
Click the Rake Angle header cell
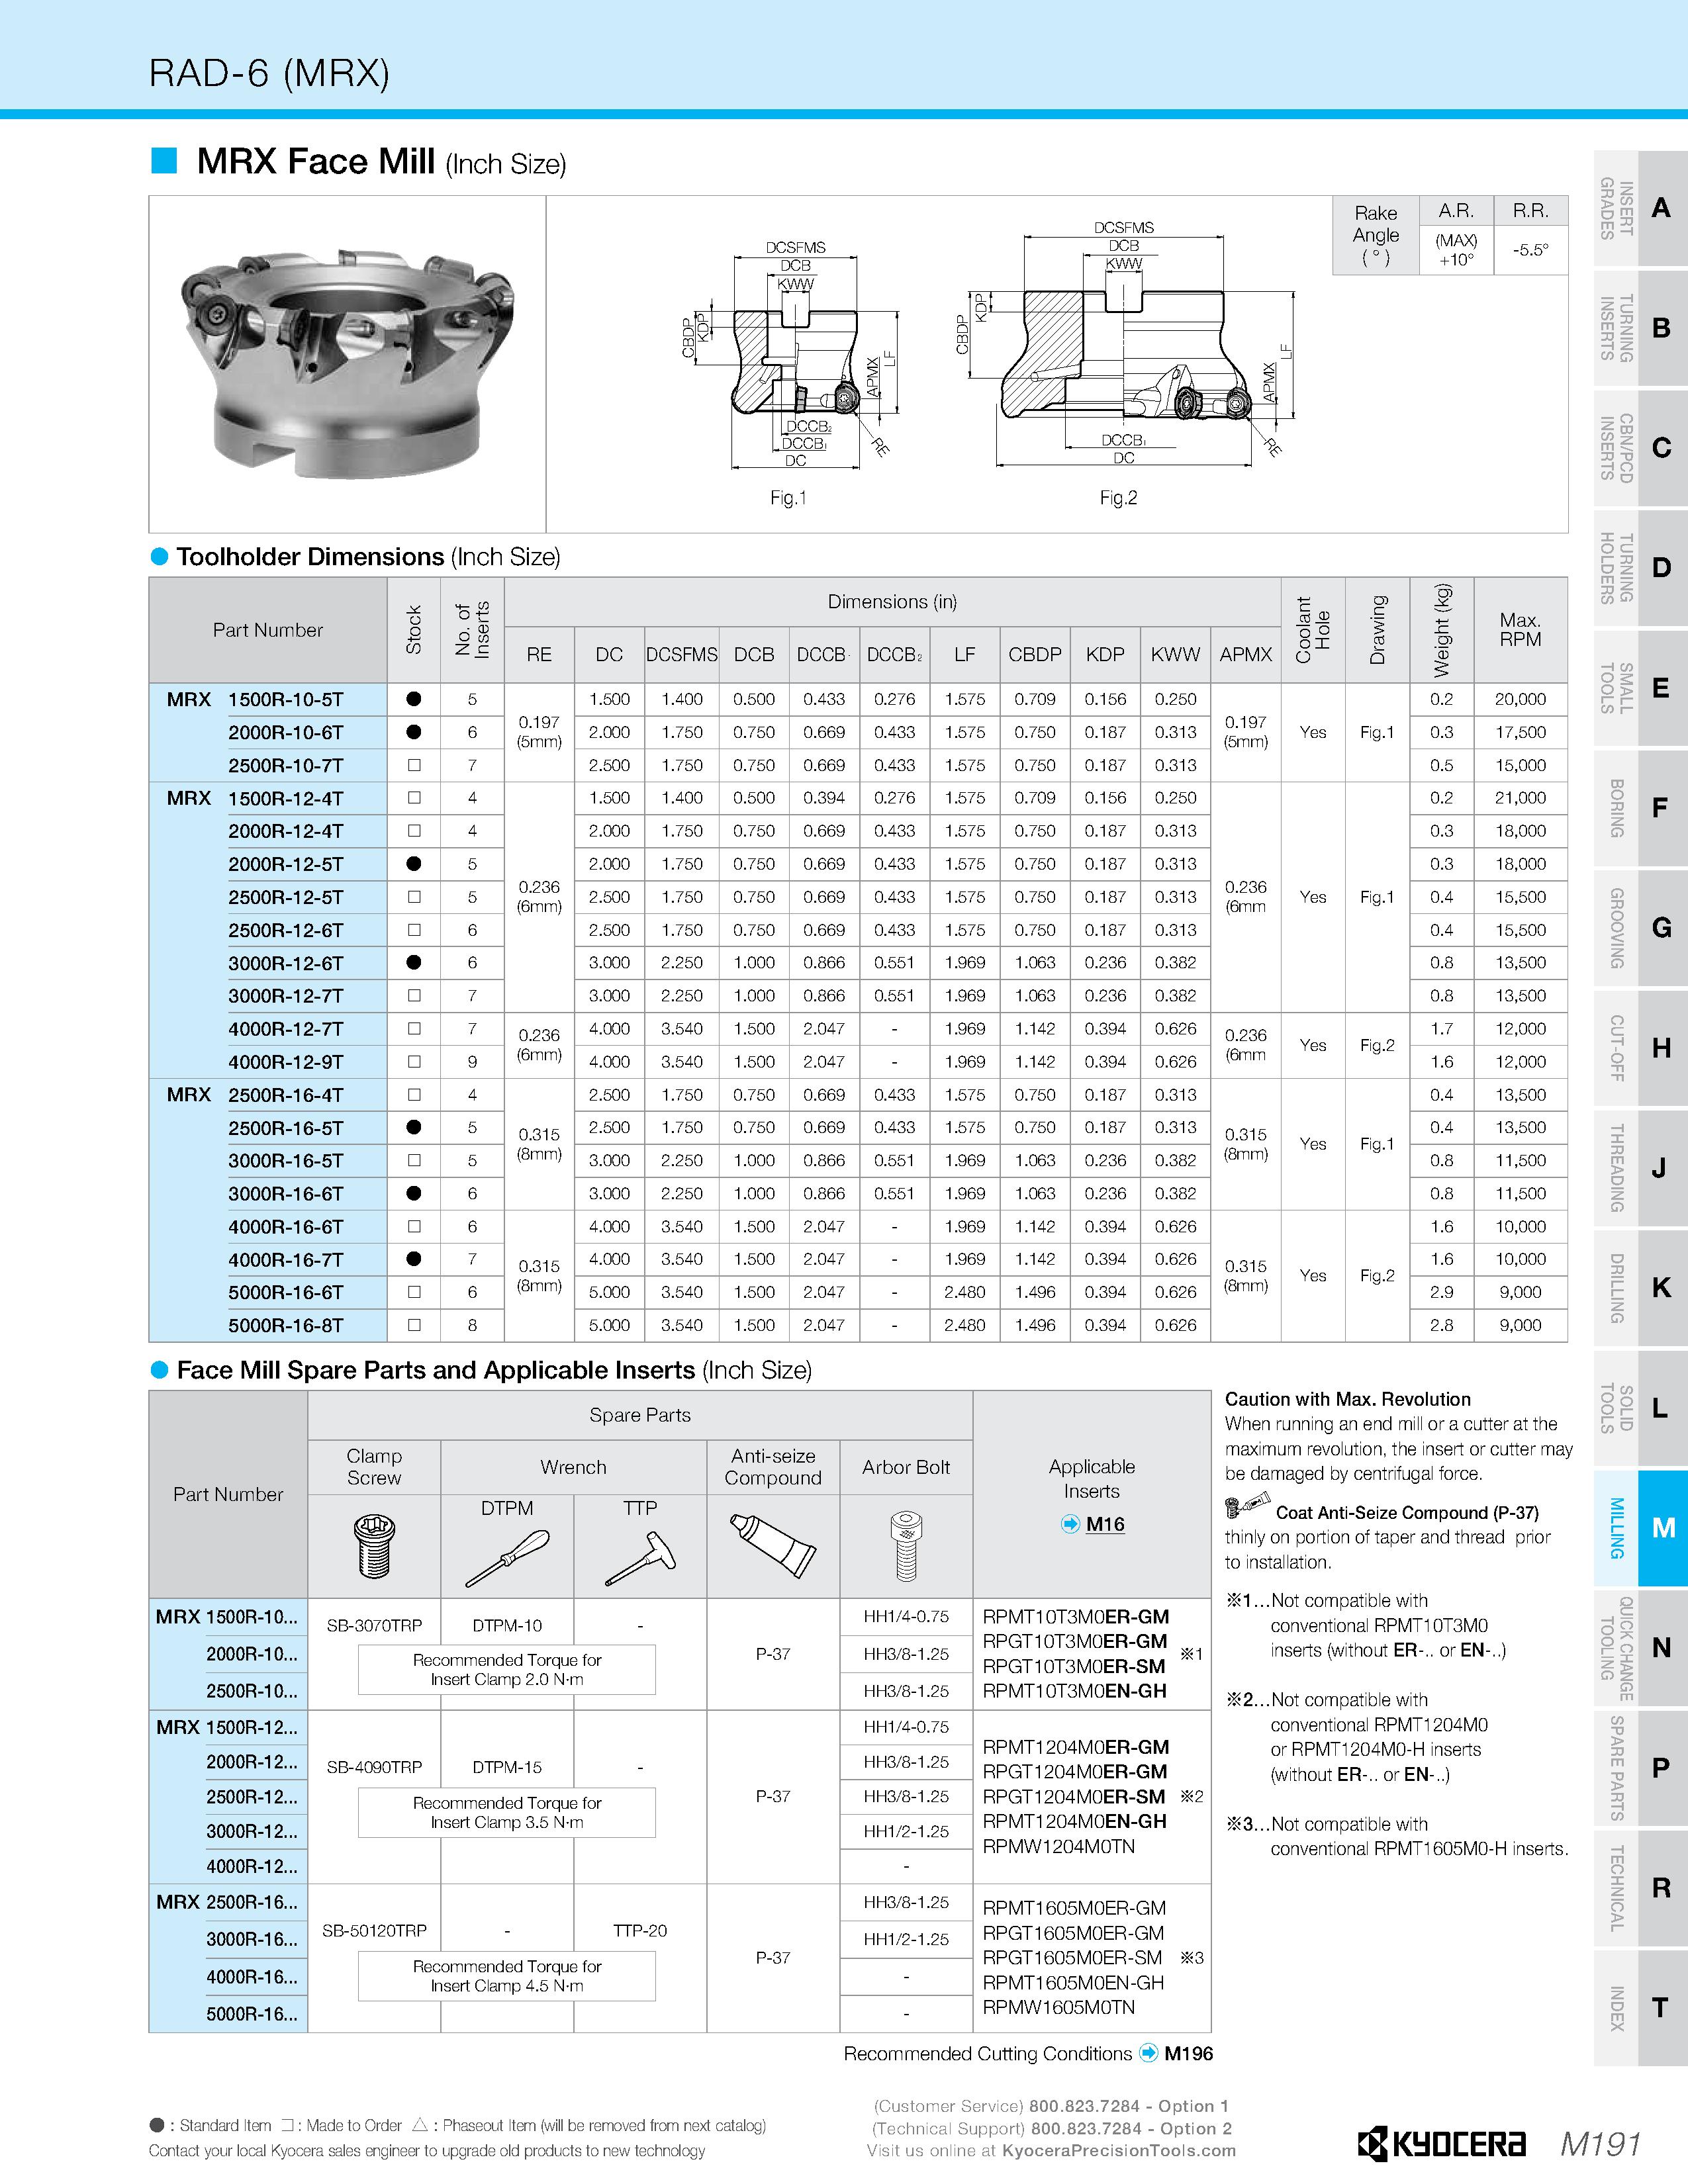pyautogui.click(x=1376, y=235)
